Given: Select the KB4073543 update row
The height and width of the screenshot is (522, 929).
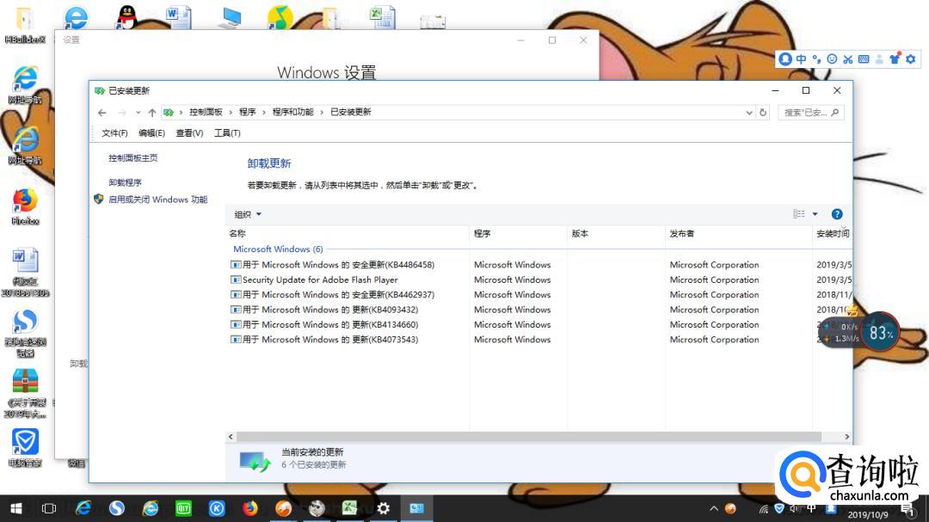Looking at the screenshot, I should point(324,340).
